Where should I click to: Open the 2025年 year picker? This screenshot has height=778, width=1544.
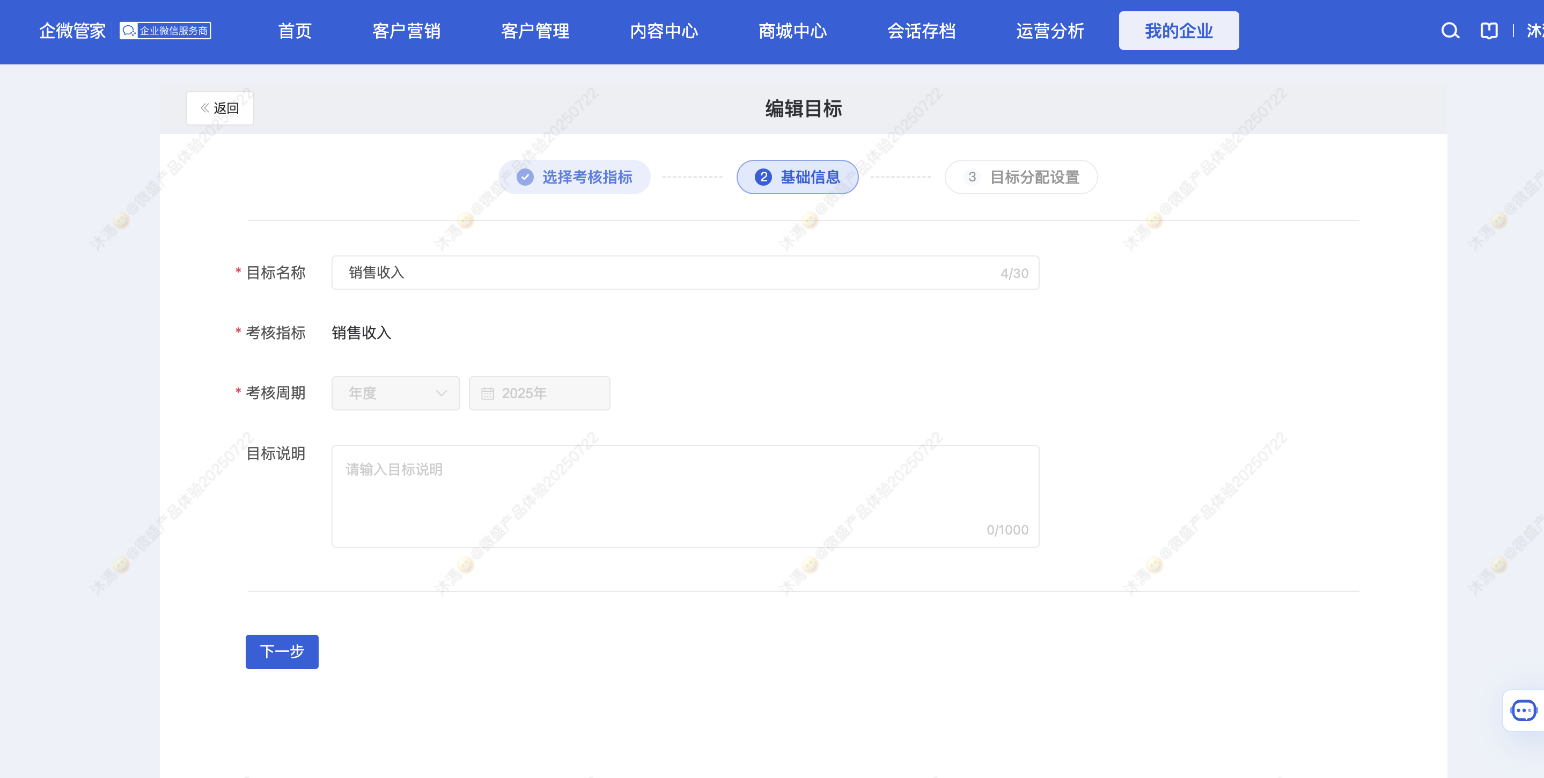[x=540, y=393]
